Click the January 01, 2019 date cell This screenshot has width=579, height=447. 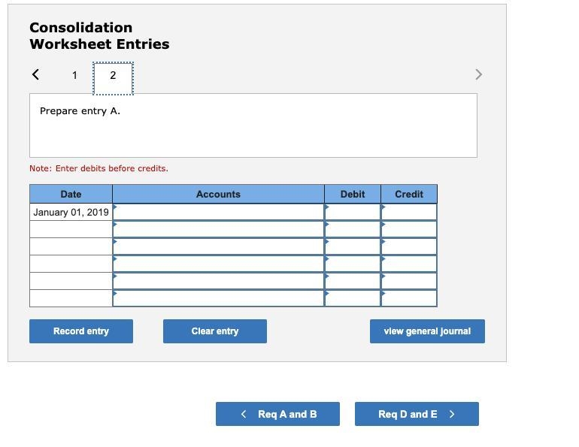[71, 212]
